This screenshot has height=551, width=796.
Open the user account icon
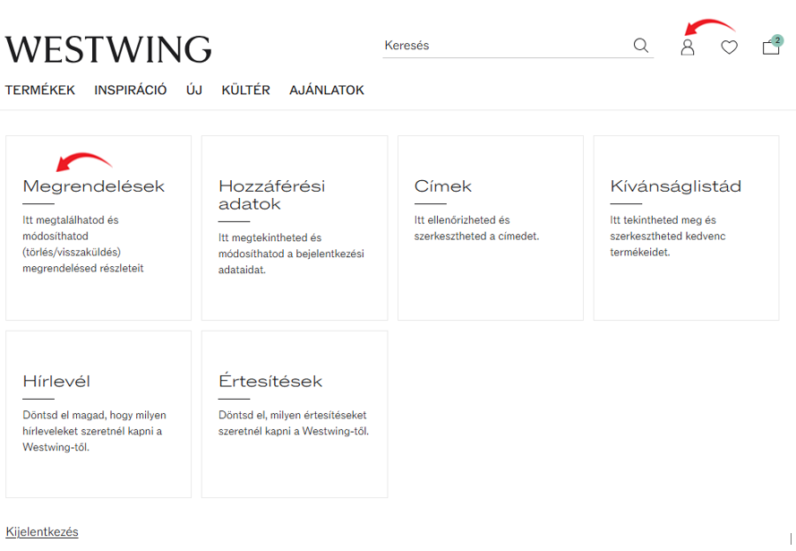pos(688,47)
